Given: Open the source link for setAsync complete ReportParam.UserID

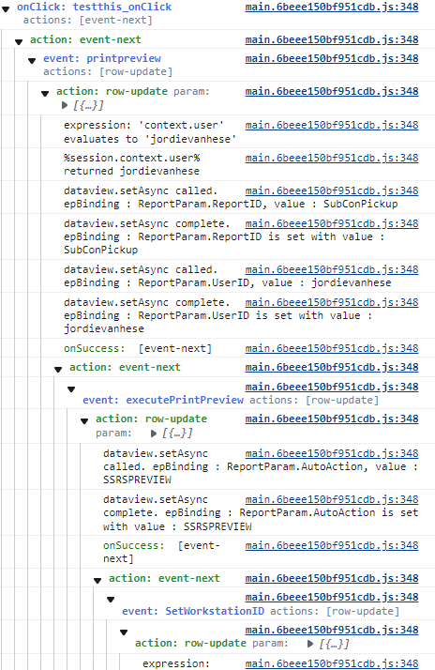Looking at the screenshot, I should [332, 302].
